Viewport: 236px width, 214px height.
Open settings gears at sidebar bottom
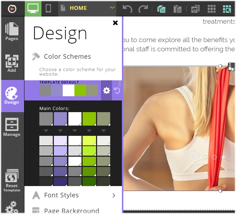point(12,207)
